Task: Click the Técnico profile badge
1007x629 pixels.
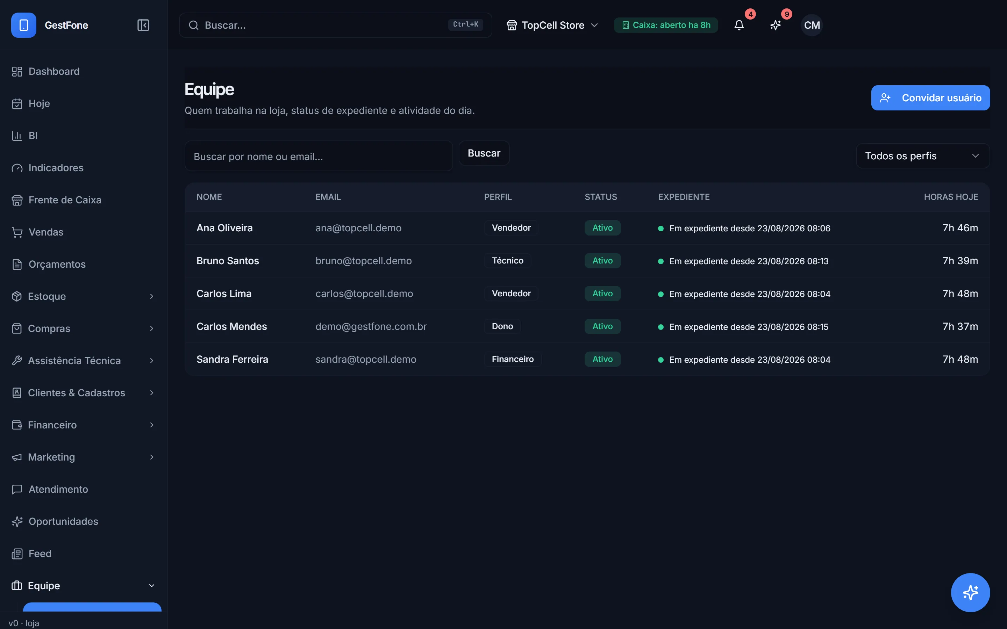Action: pos(508,261)
